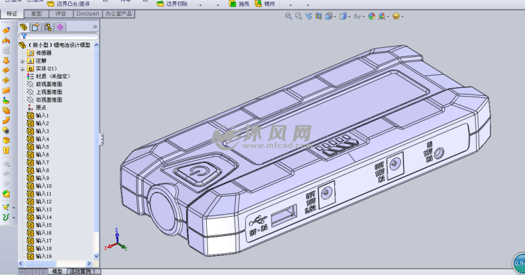Expand the 实体(21) solid bodies folder
Screen dimensions: 525x275
[x=22, y=69]
